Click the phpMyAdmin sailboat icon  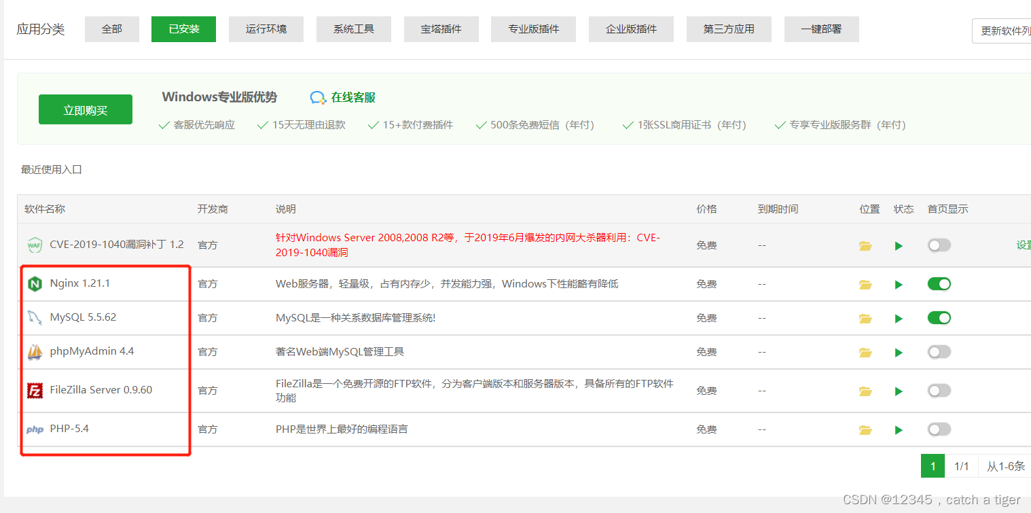(x=35, y=352)
